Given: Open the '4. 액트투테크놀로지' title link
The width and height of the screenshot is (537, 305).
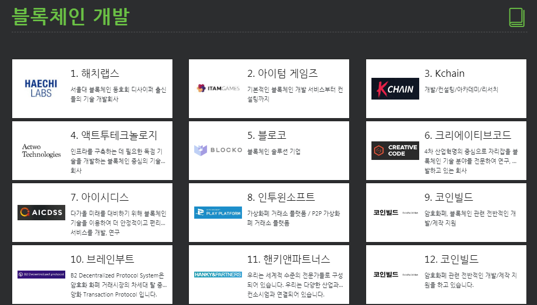Looking at the screenshot, I should pyautogui.click(x=114, y=136).
